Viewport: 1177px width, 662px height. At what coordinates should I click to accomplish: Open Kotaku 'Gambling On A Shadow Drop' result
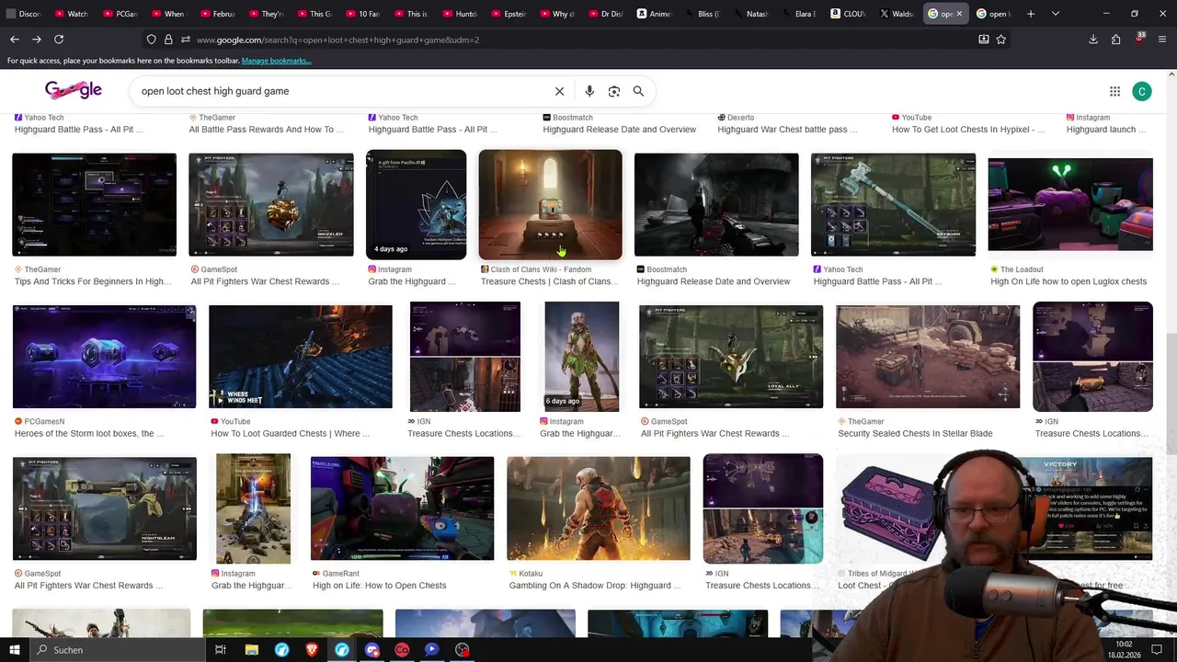coord(595,586)
